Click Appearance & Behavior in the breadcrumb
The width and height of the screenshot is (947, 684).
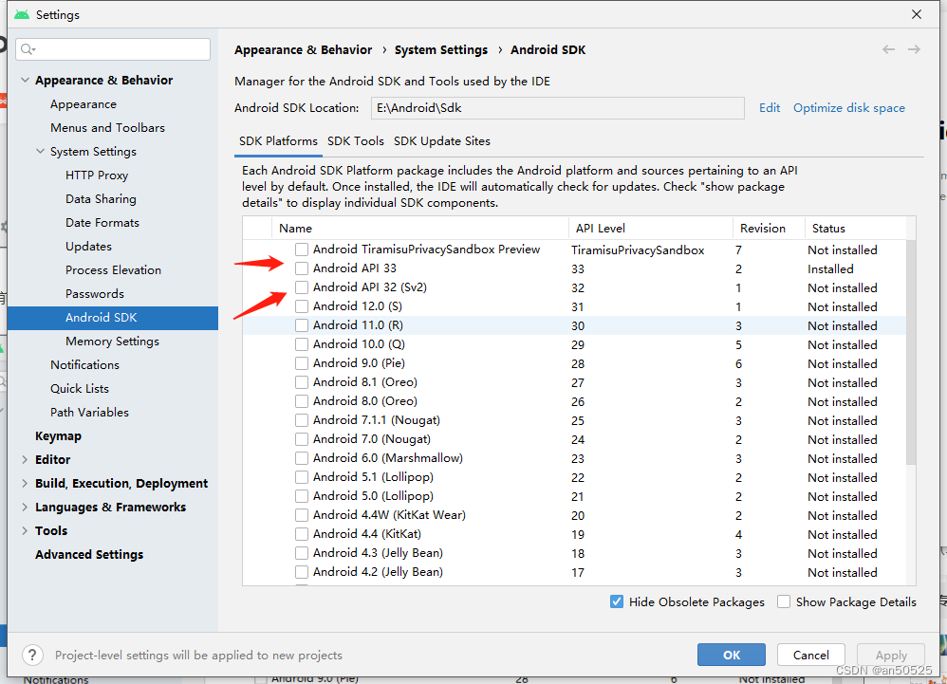coord(304,49)
